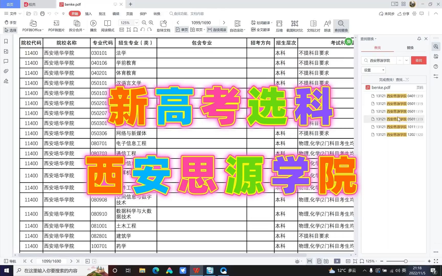Open Microsoft Edge from the taskbar

click(x=156, y=270)
